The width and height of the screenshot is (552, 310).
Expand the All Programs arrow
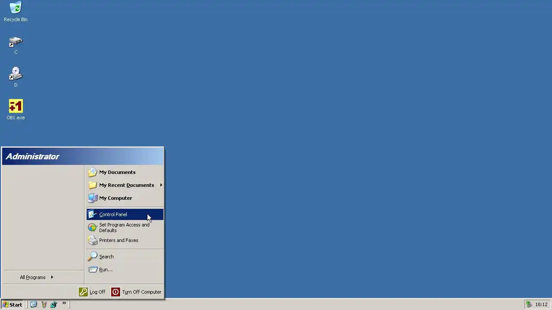[x=52, y=277]
